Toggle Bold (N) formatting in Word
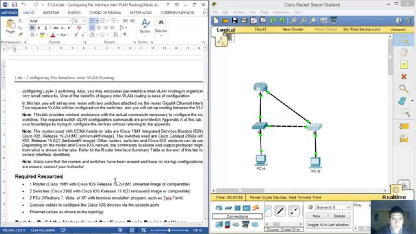This screenshot has height=234, width=416. tap(32, 28)
